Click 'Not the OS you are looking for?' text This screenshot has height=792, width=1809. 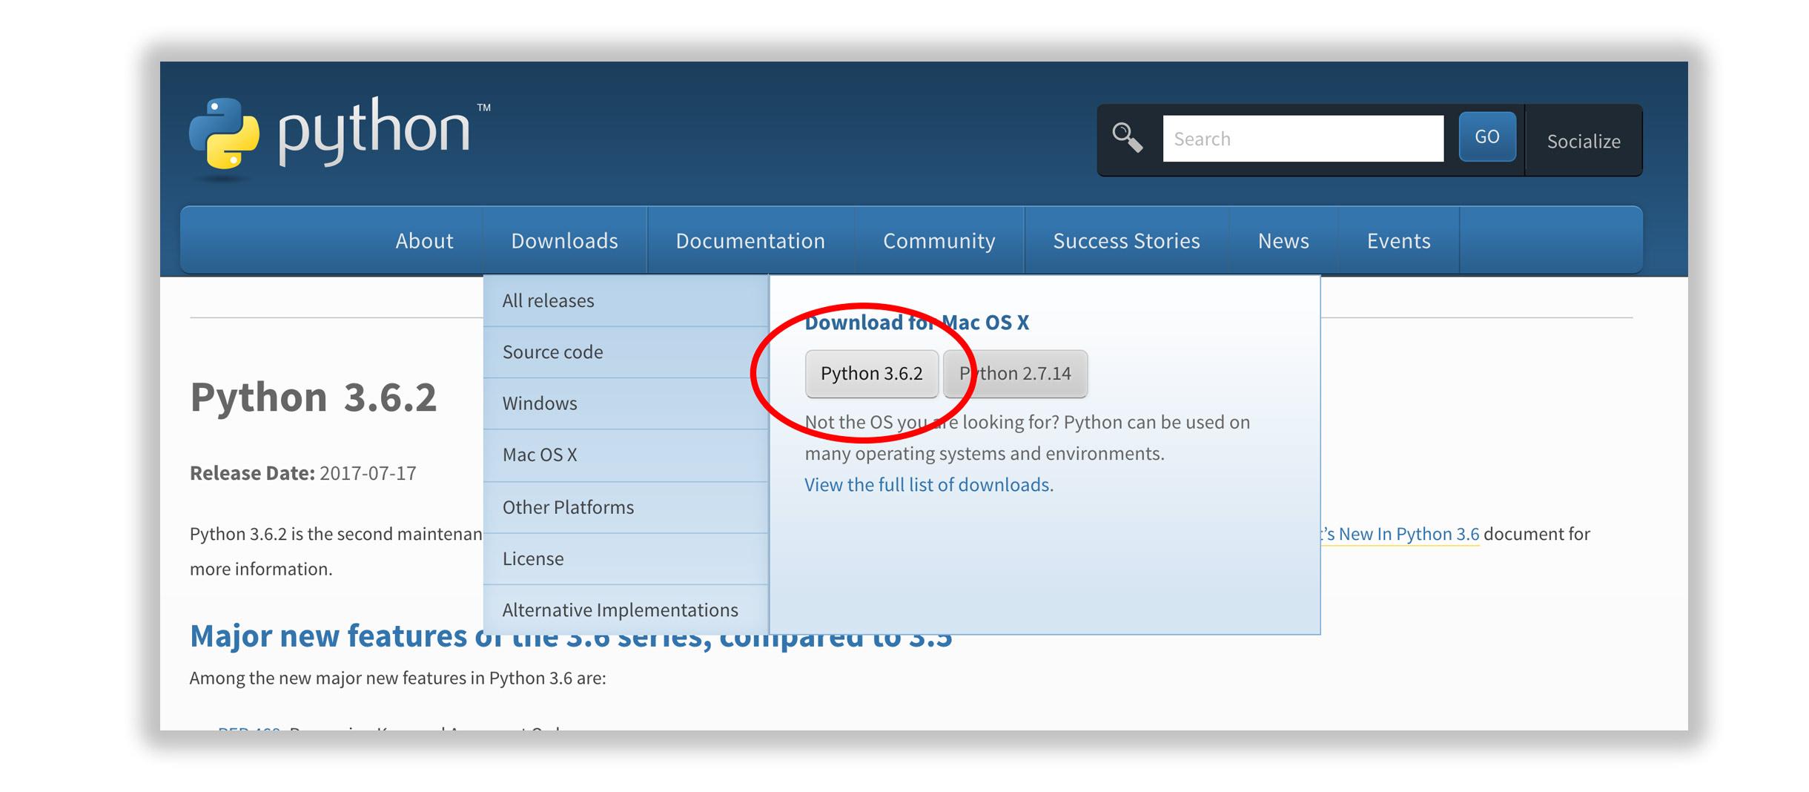(x=931, y=422)
